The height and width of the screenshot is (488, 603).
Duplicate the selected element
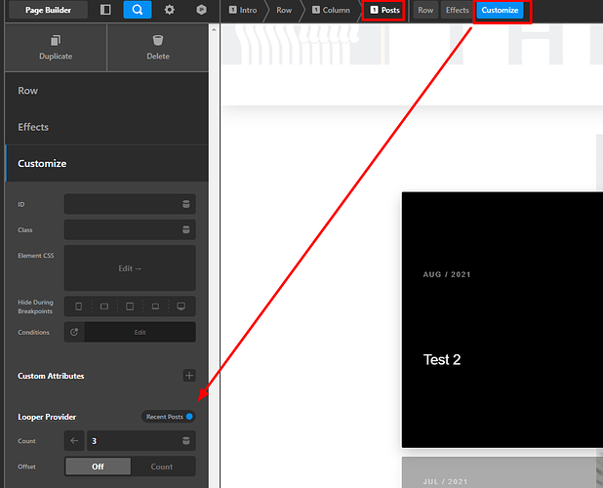tap(56, 47)
